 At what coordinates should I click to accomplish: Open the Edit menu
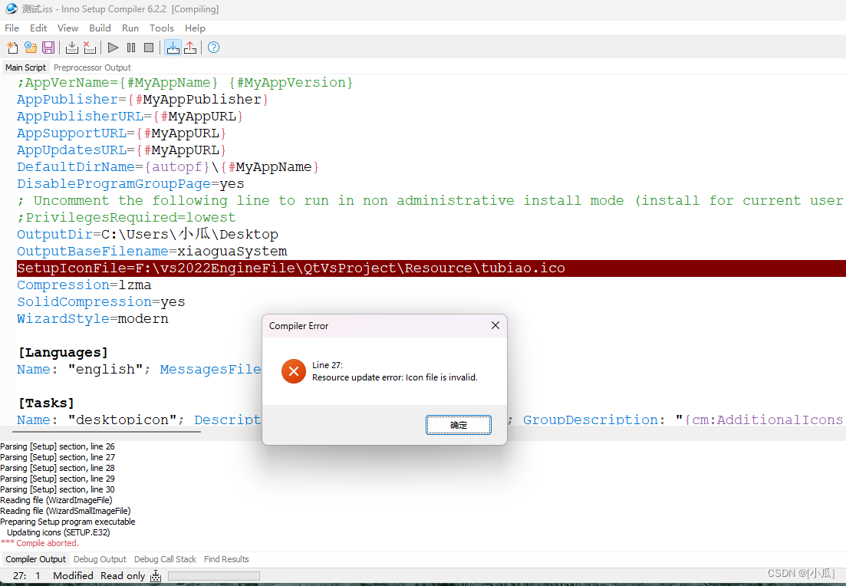(38, 28)
